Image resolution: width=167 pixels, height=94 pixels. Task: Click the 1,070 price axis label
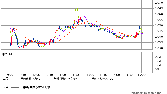coord(159,3)
